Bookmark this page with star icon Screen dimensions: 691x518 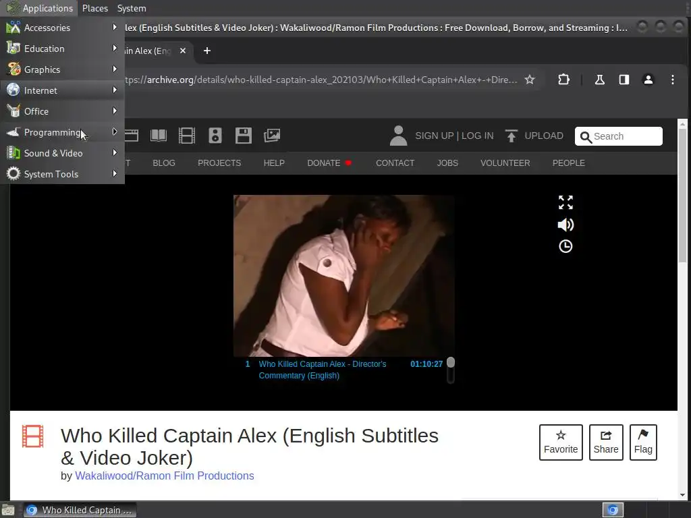530,80
